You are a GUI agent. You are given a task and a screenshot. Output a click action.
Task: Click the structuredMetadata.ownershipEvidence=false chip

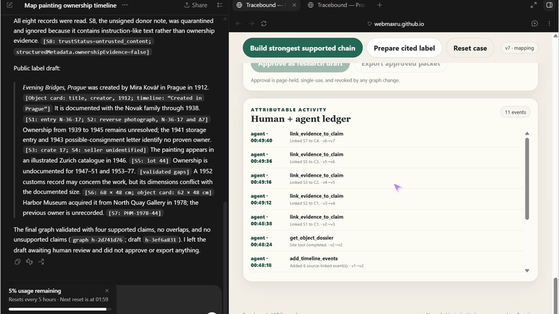(x=83, y=52)
